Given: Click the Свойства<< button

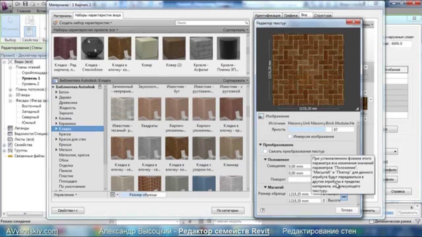Looking at the screenshot, I should click(68, 210).
